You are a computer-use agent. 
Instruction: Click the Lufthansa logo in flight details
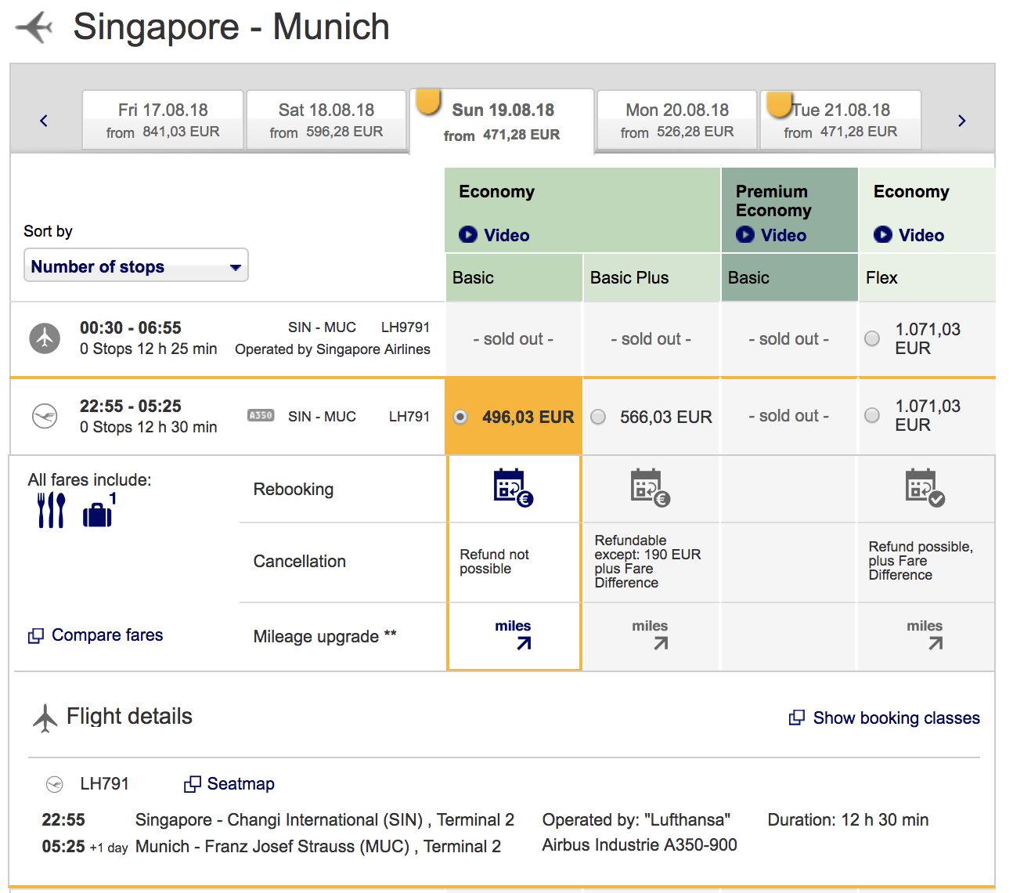coord(55,783)
